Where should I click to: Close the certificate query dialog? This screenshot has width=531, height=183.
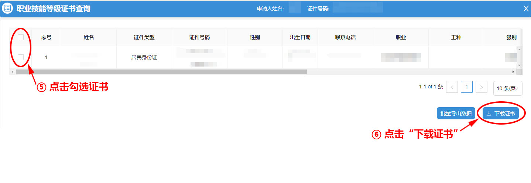526,9
